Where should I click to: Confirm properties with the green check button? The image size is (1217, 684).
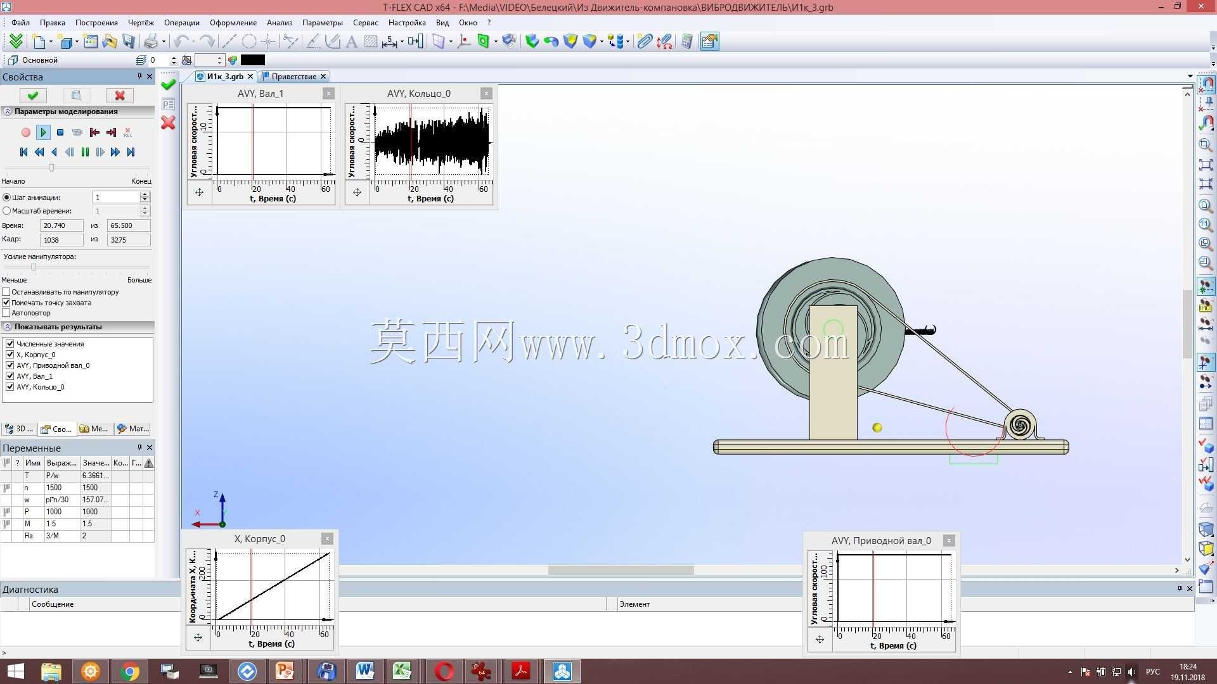[33, 96]
